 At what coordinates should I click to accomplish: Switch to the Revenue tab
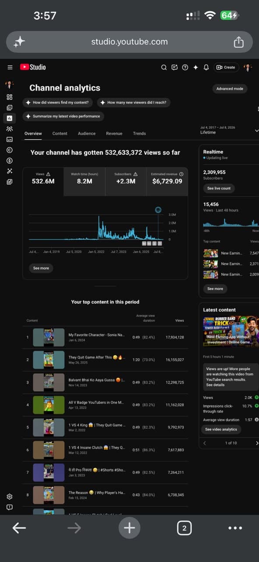[114, 133]
